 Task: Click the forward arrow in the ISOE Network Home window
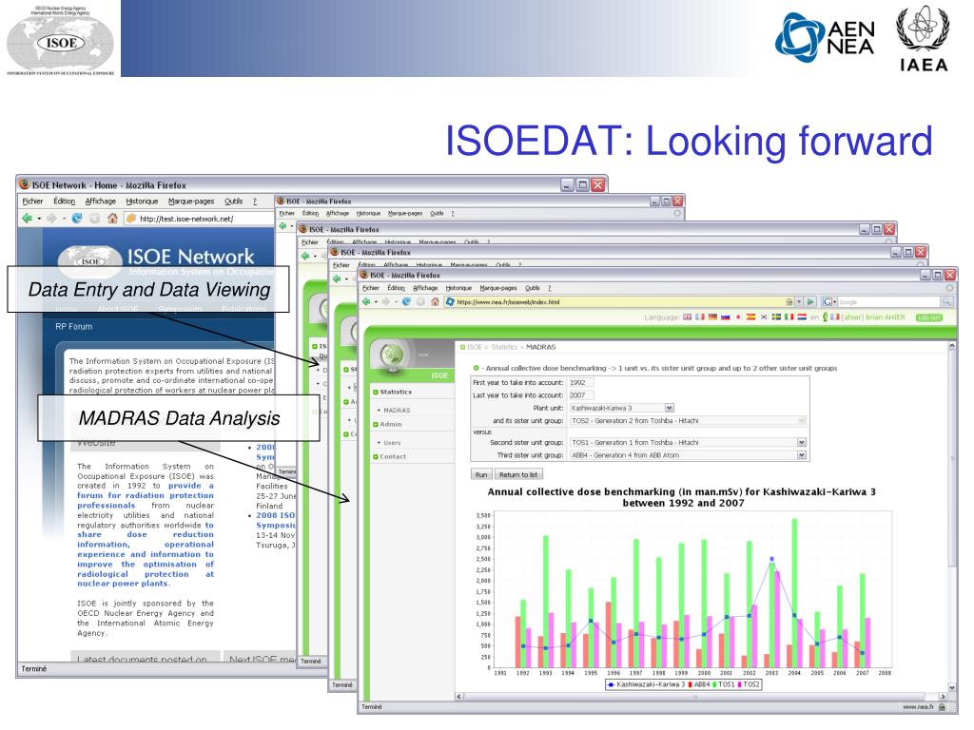click(x=51, y=218)
